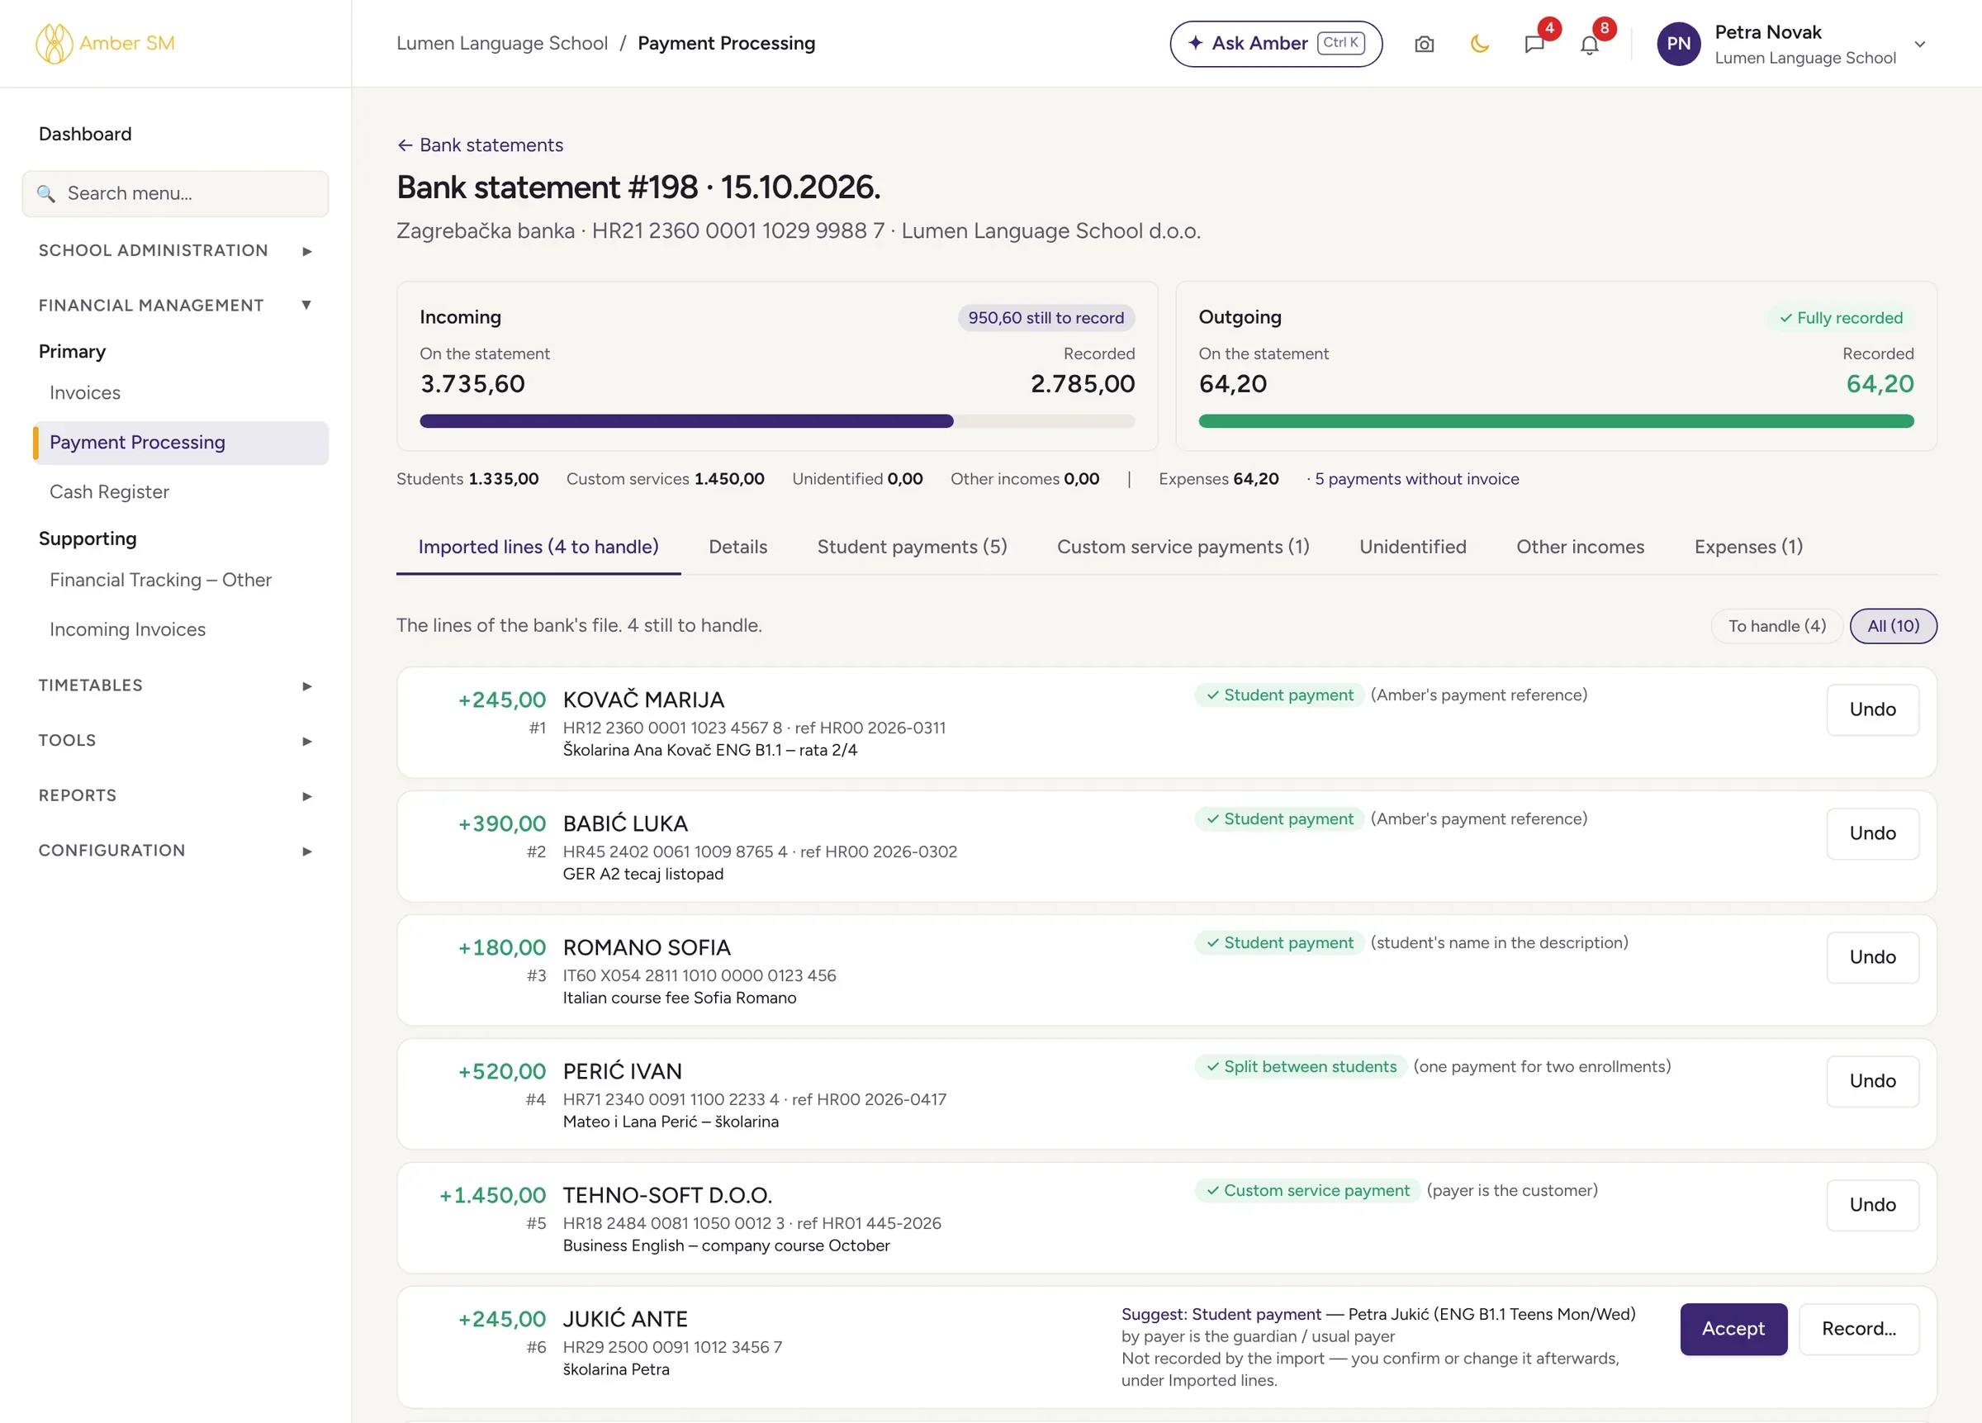Open Cash Register in the sidebar

click(109, 491)
